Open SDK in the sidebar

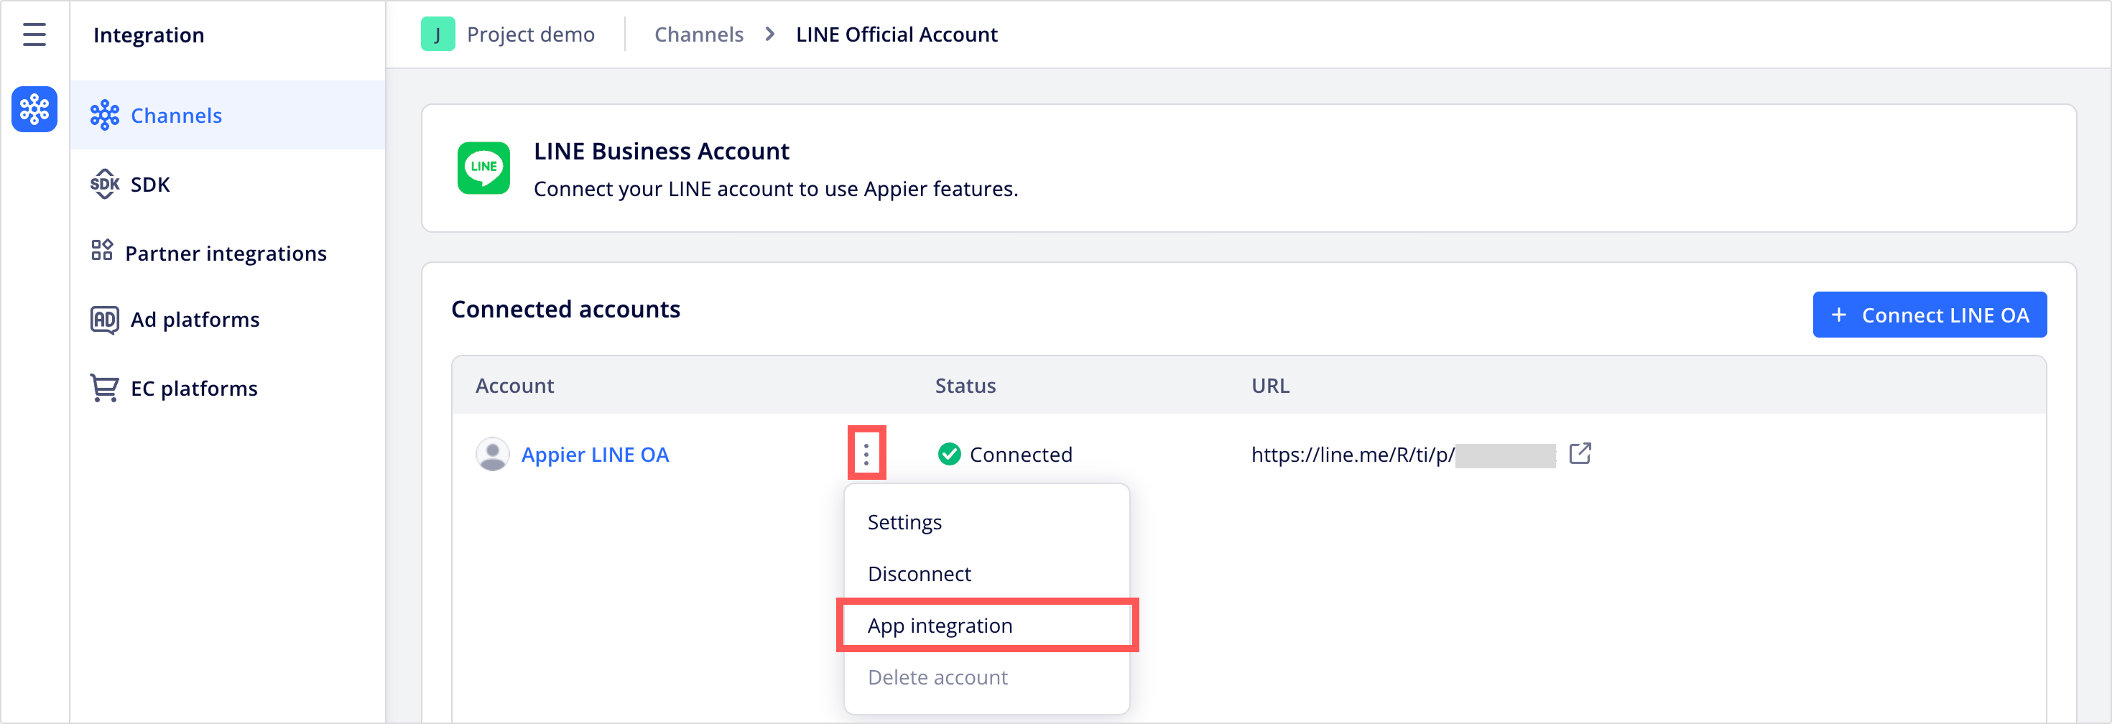tap(227, 184)
